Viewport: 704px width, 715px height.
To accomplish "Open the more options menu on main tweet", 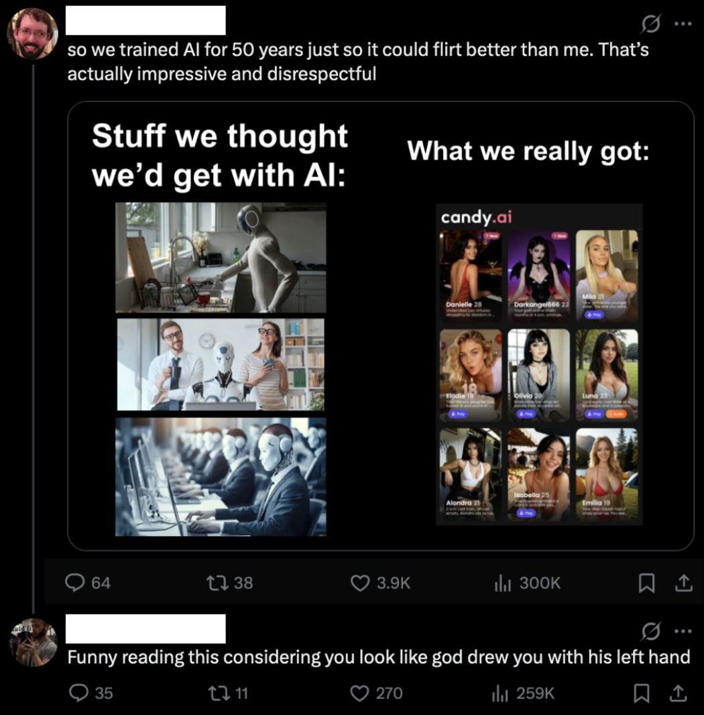I will point(683,25).
